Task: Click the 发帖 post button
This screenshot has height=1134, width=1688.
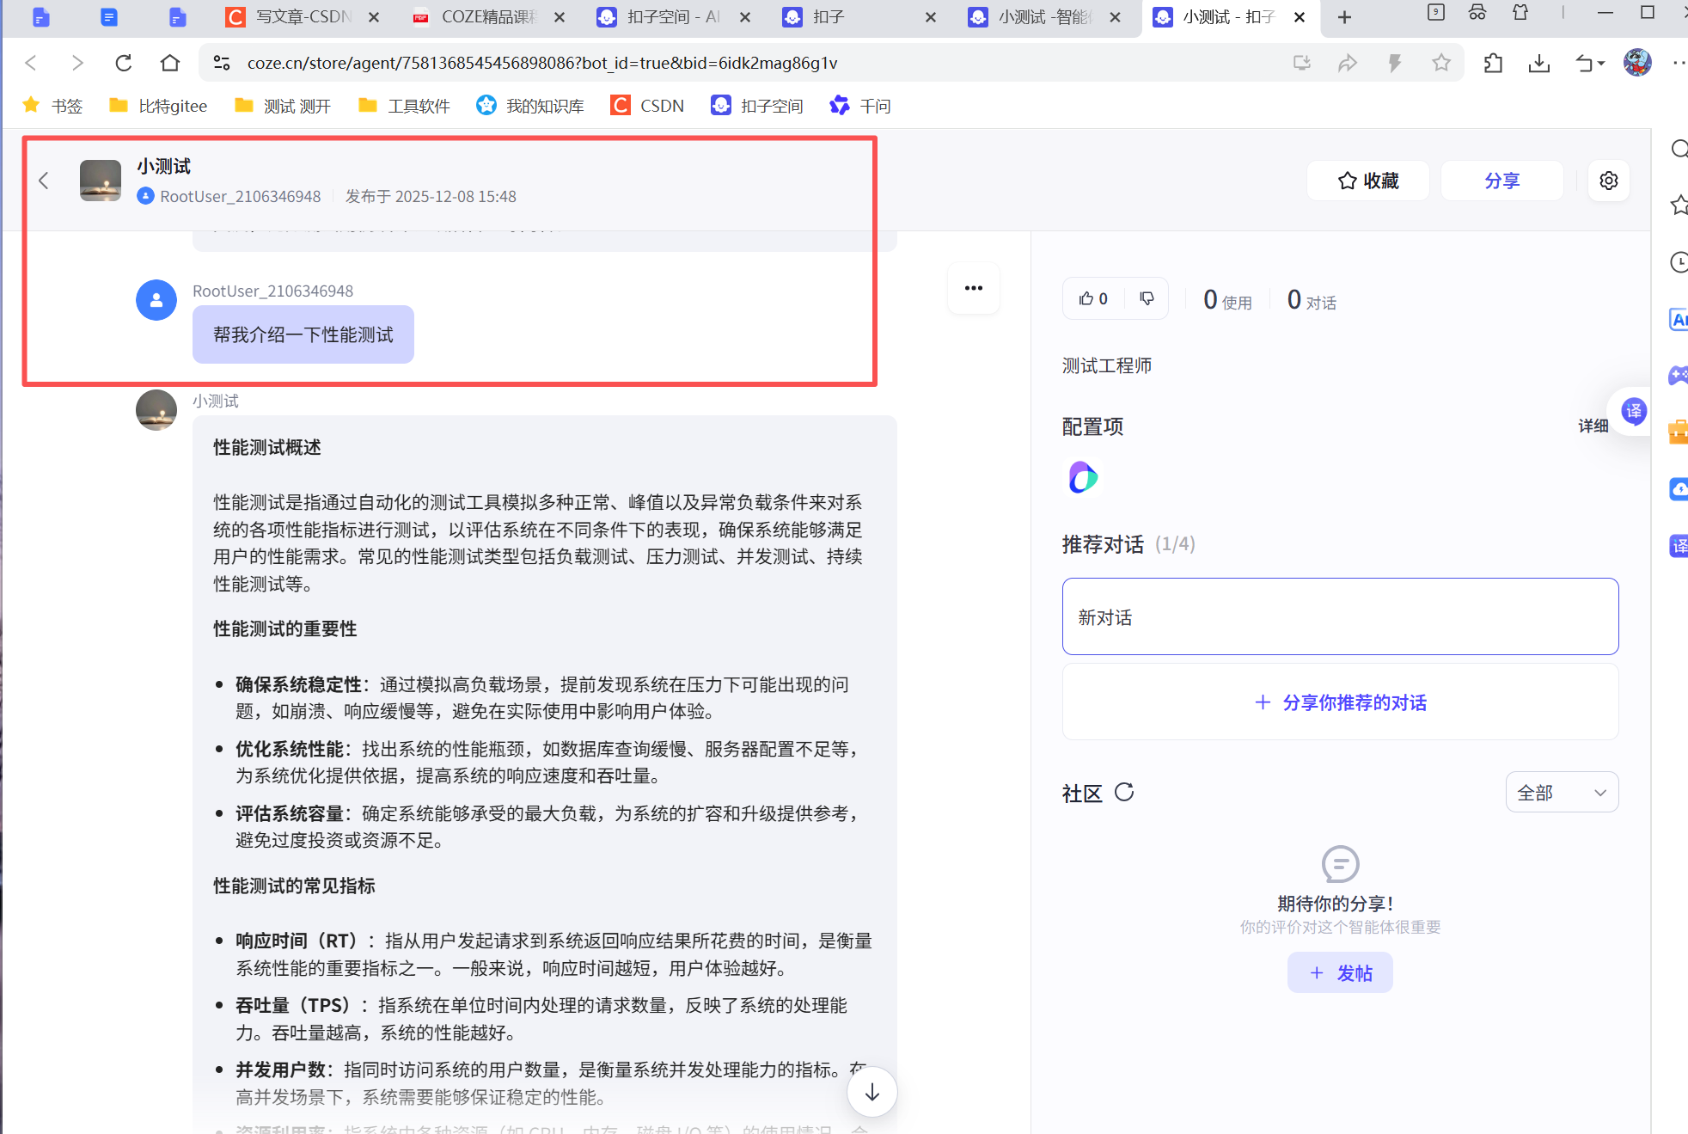Action: pyautogui.click(x=1339, y=972)
